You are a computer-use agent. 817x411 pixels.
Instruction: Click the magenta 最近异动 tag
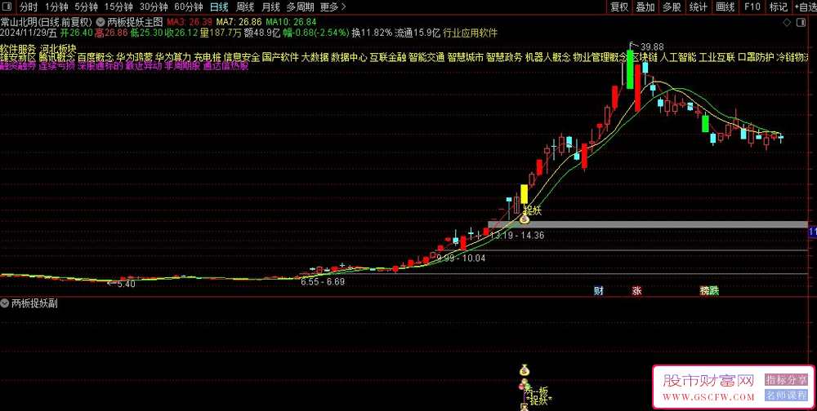(144, 66)
